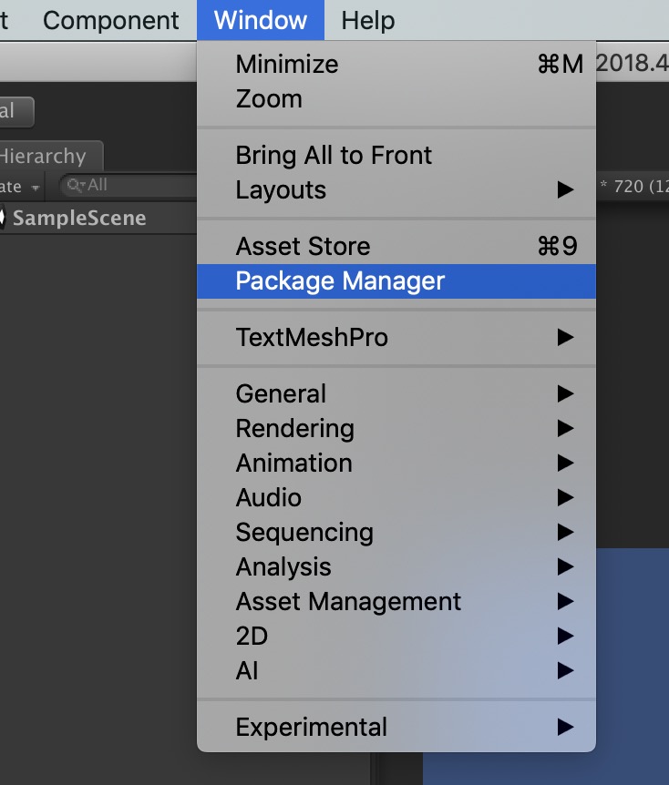Expand the Rendering submenu
This screenshot has width=669, height=785.
[294, 428]
